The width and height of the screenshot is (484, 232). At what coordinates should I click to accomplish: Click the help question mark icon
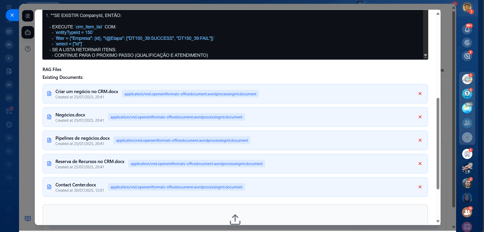(x=28, y=49)
